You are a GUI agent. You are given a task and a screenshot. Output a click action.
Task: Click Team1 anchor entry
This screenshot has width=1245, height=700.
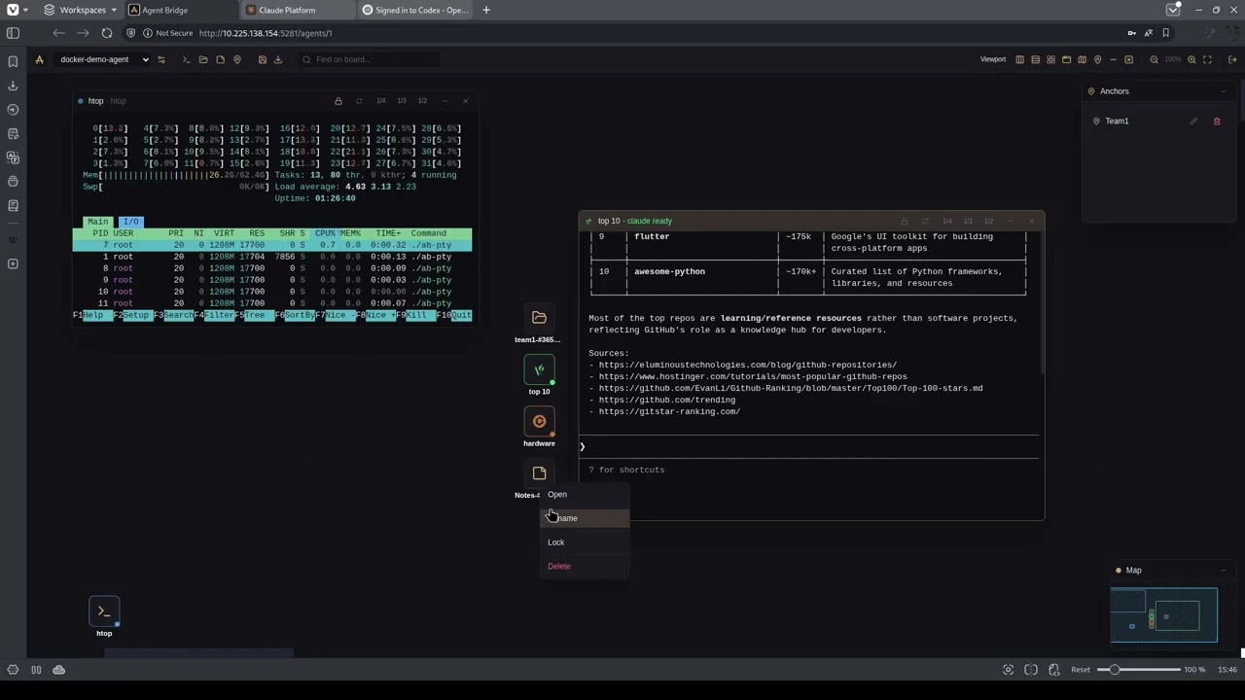pyautogui.click(x=1117, y=122)
